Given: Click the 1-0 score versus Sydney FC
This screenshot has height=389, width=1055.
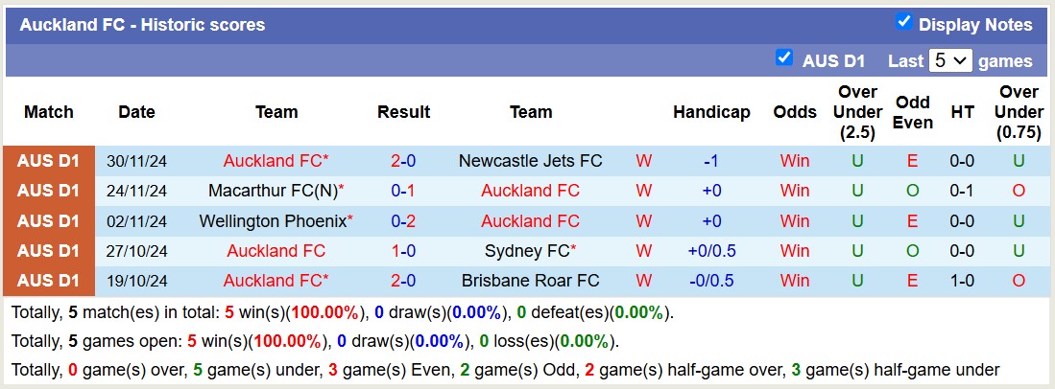Looking at the screenshot, I should pos(403,251).
